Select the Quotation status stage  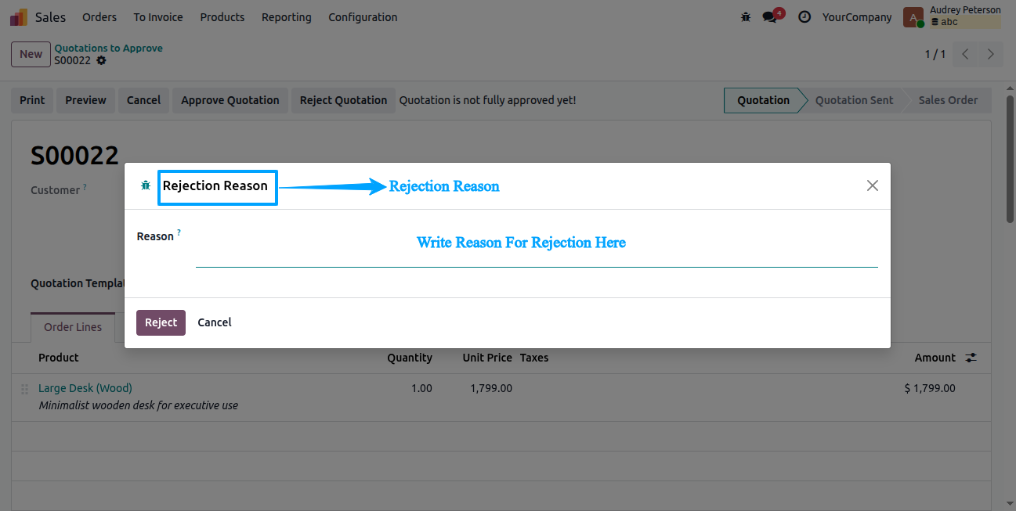tap(764, 100)
